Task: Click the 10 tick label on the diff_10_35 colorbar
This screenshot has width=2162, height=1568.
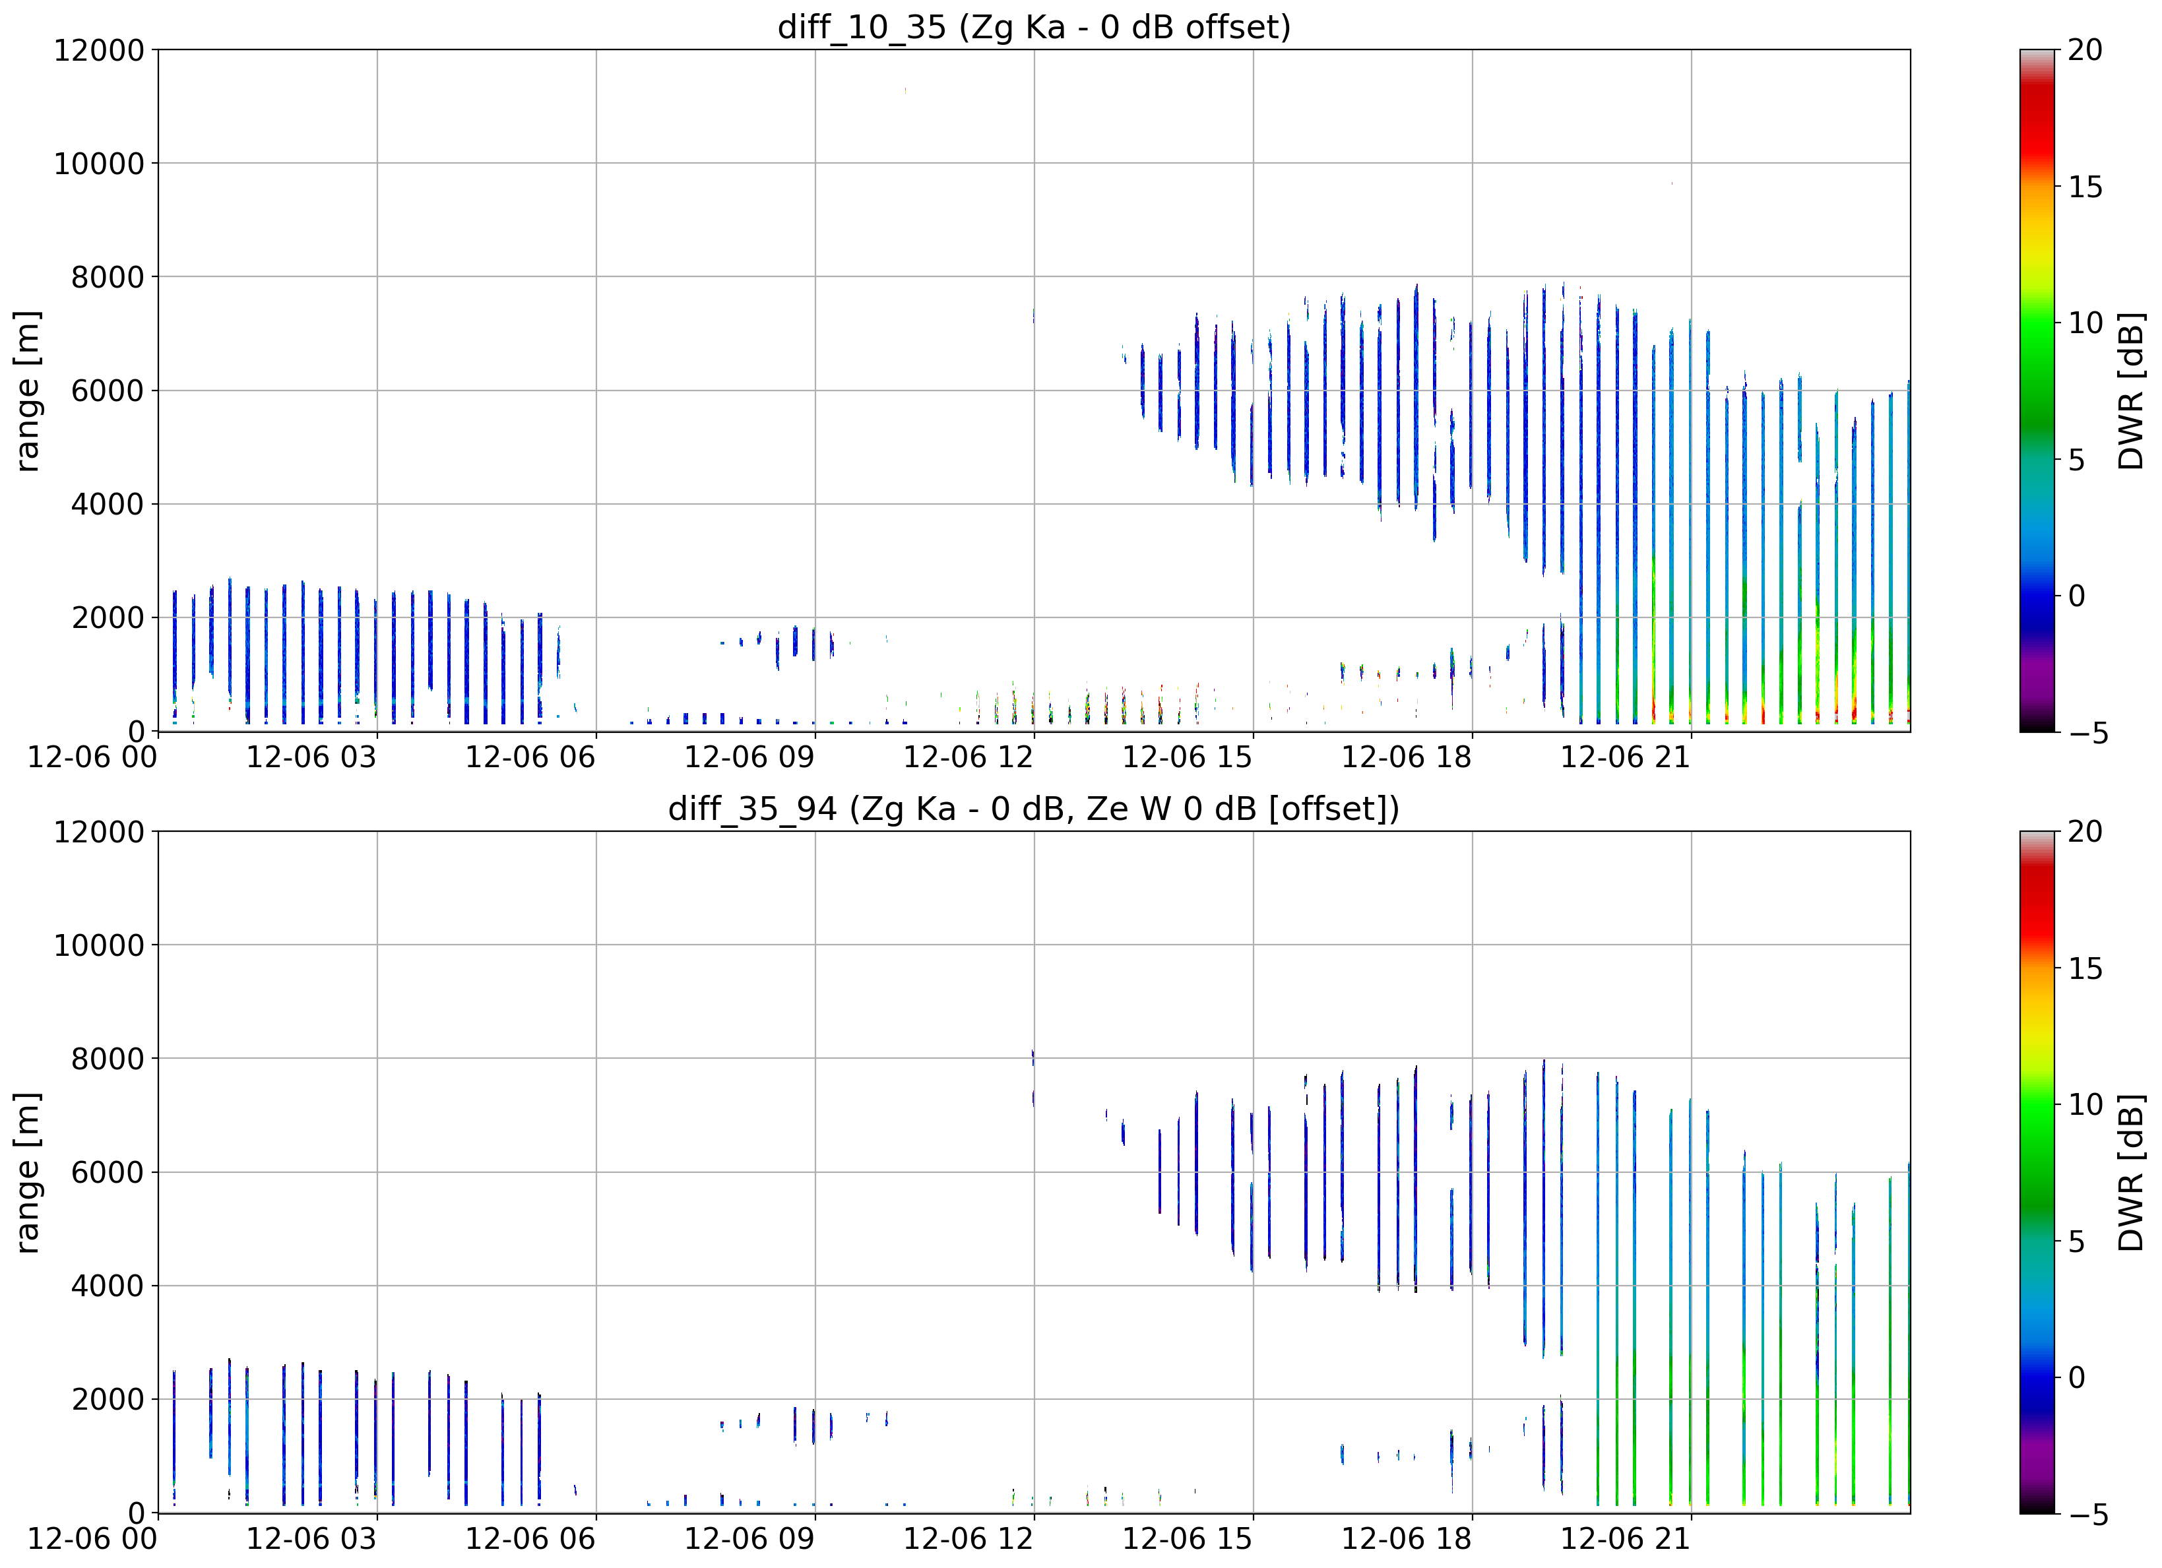Action: click(x=2085, y=323)
